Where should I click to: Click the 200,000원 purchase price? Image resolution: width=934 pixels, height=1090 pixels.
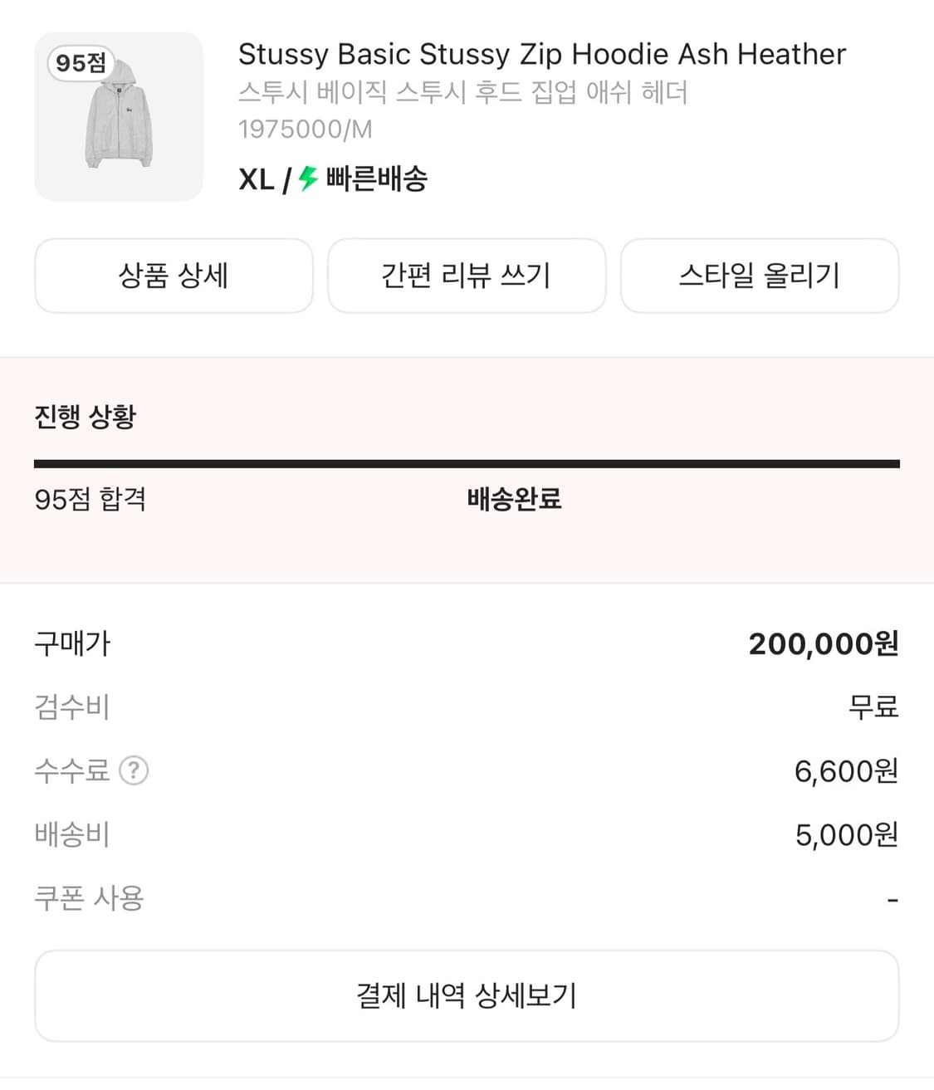823,643
